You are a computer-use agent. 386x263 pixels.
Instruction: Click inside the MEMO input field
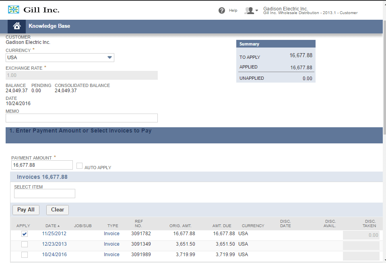[x=81, y=118]
